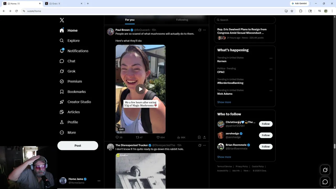Open Home Jams account menu dots

[x=99, y=181]
